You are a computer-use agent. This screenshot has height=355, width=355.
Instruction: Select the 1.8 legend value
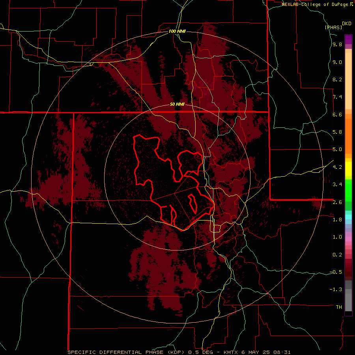[x=337, y=220]
